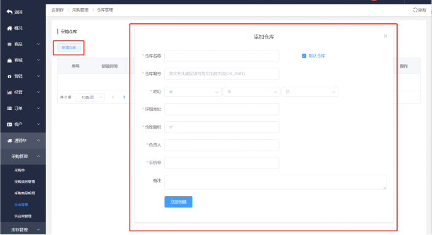Image resolution: width=432 pixels, height=235 pixels.
Task: Click the 商城 bag icon in sidebar
Action: [x=9, y=60]
